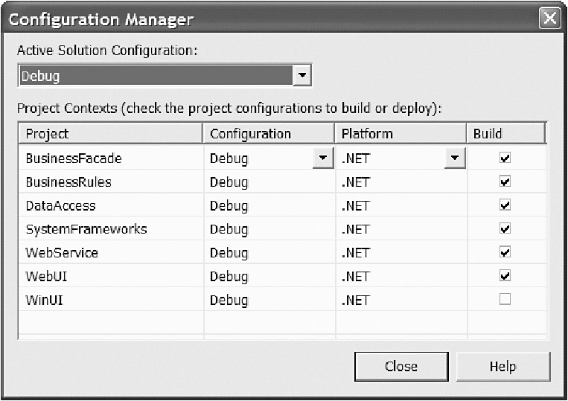
Task: Open Active Solution Configuration dropdown
Action: click(301, 76)
